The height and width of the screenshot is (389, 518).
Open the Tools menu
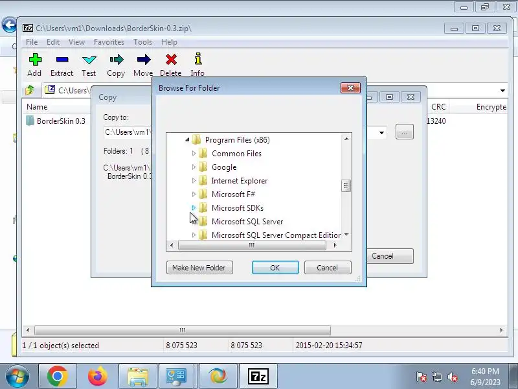(142, 42)
